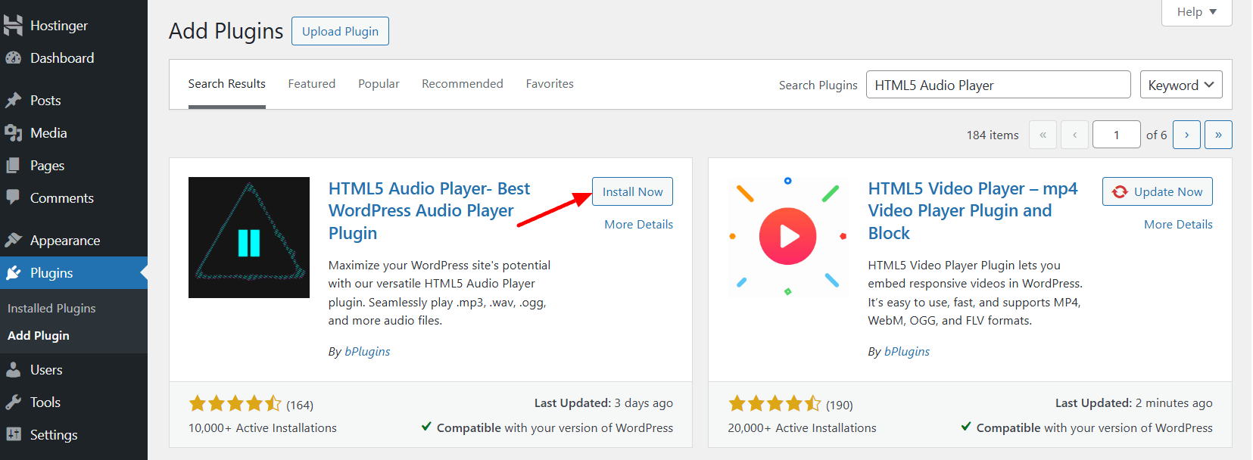The width and height of the screenshot is (1253, 460).
Task: Open the Help dropdown panel
Action: tap(1197, 12)
